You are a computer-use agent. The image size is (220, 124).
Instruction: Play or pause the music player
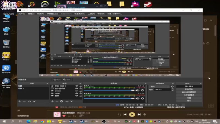click(x=132, y=114)
